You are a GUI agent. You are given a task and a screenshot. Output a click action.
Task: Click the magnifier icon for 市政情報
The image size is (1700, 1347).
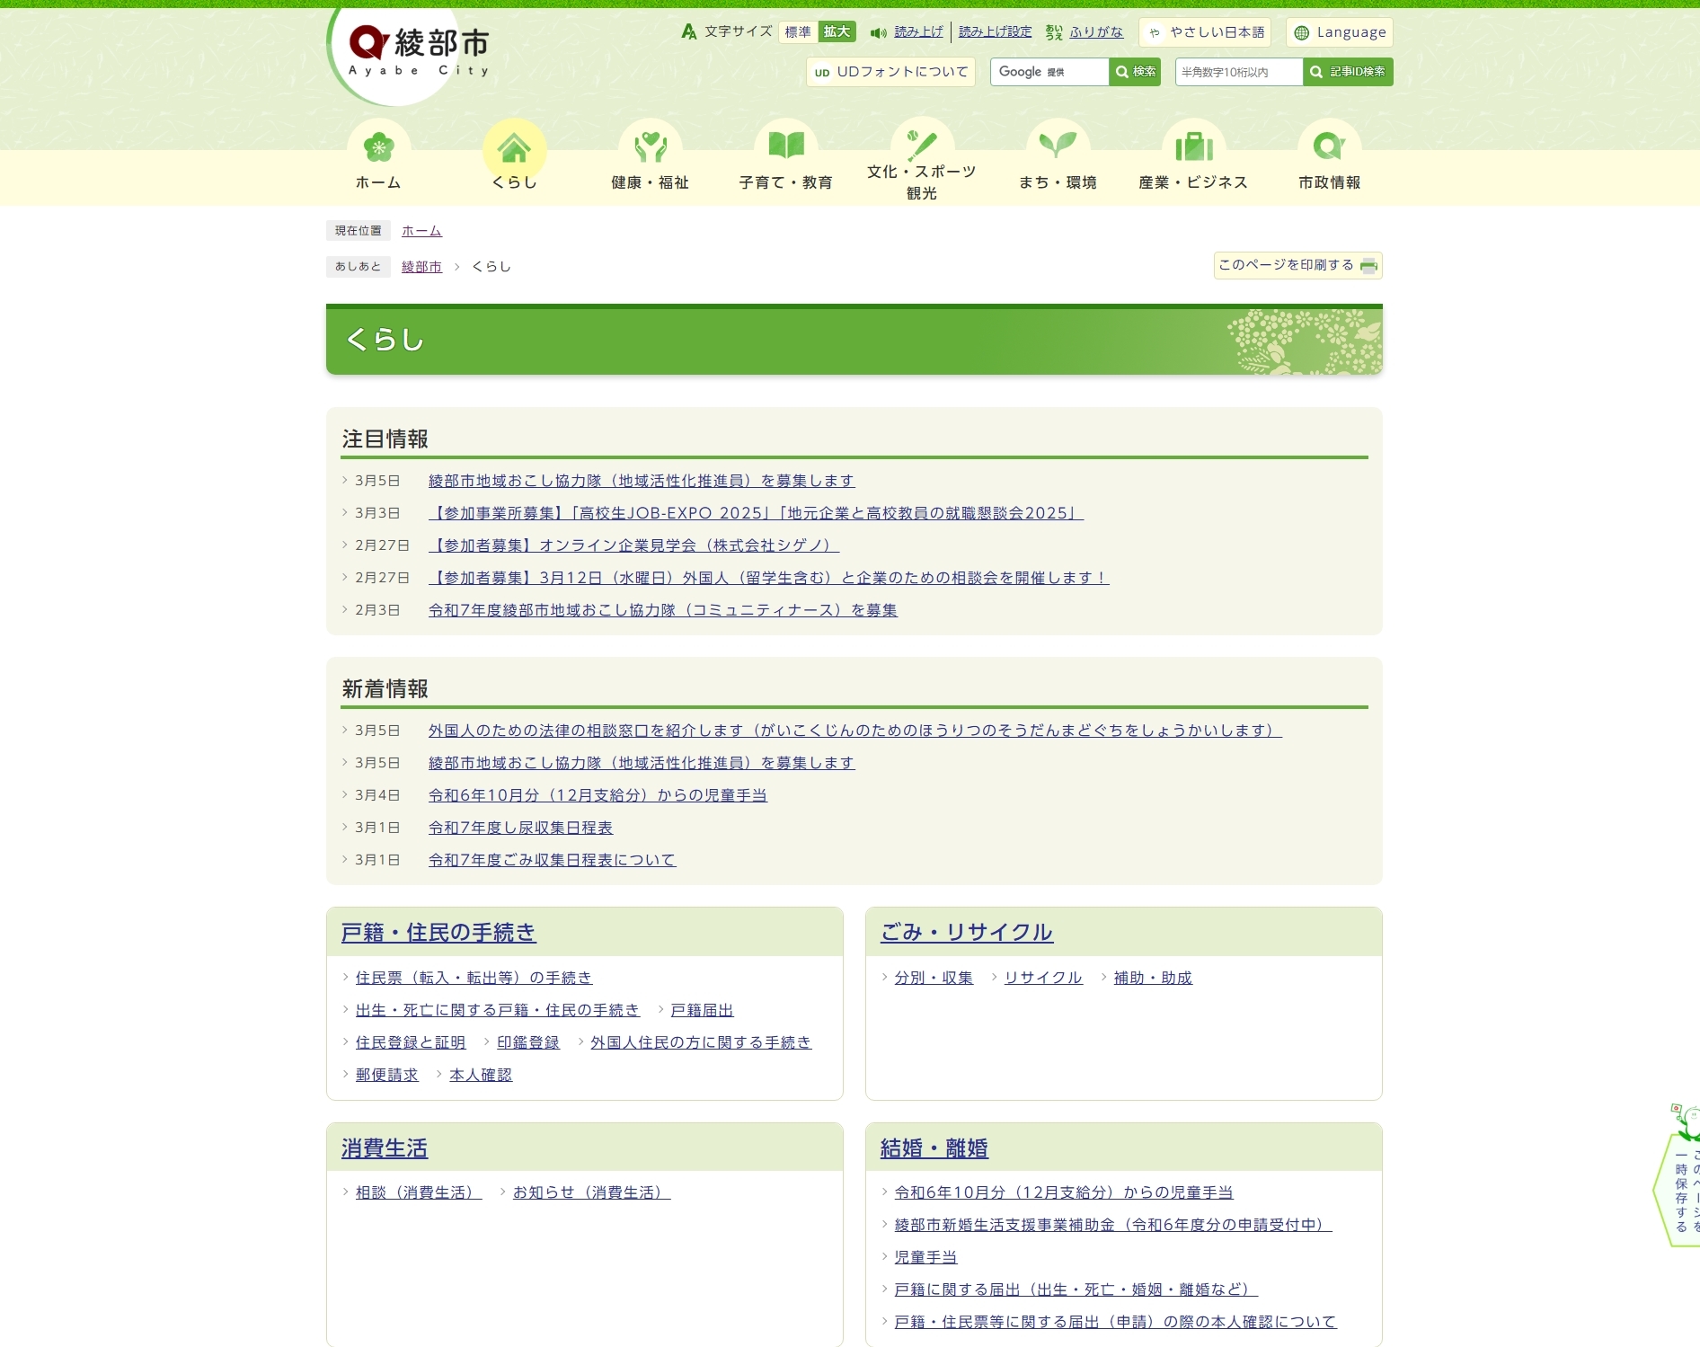coord(1329,146)
